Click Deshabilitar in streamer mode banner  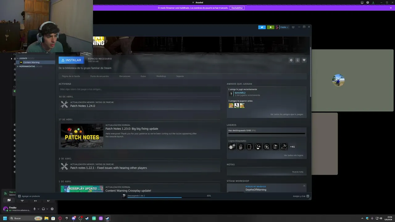tap(237, 8)
